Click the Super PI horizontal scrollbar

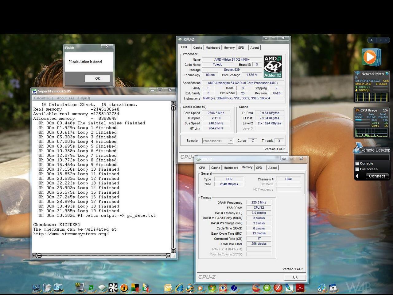pos(102,255)
